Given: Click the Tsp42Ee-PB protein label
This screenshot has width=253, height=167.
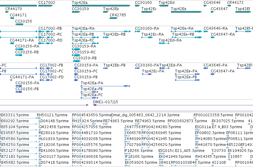Looking at the screenshot, I should pos(186,77).
